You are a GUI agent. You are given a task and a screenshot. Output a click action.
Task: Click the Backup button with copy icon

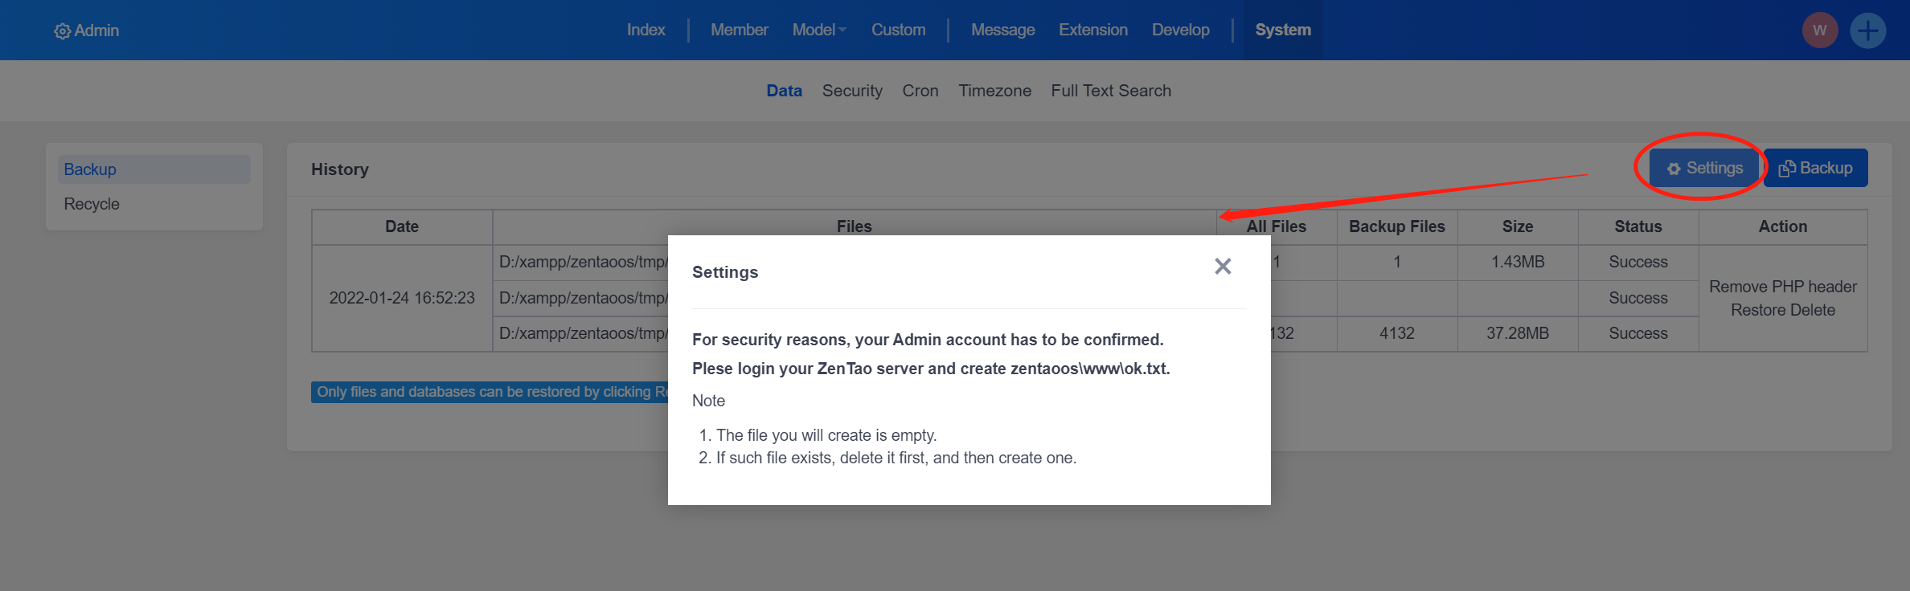click(x=1815, y=168)
